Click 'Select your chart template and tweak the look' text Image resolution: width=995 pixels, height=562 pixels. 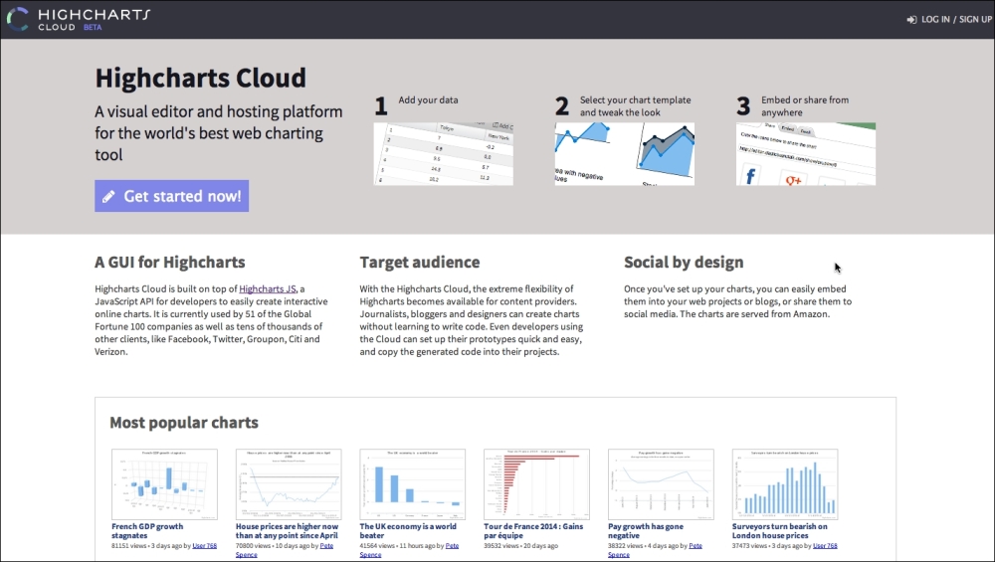pyautogui.click(x=635, y=105)
